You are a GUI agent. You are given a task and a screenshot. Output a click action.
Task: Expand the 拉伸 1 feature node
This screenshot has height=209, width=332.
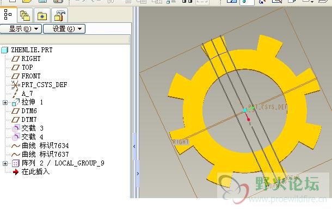point(5,103)
